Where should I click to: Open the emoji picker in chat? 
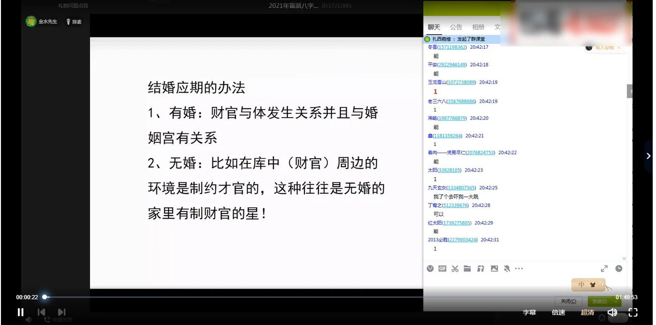click(x=430, y=269)
